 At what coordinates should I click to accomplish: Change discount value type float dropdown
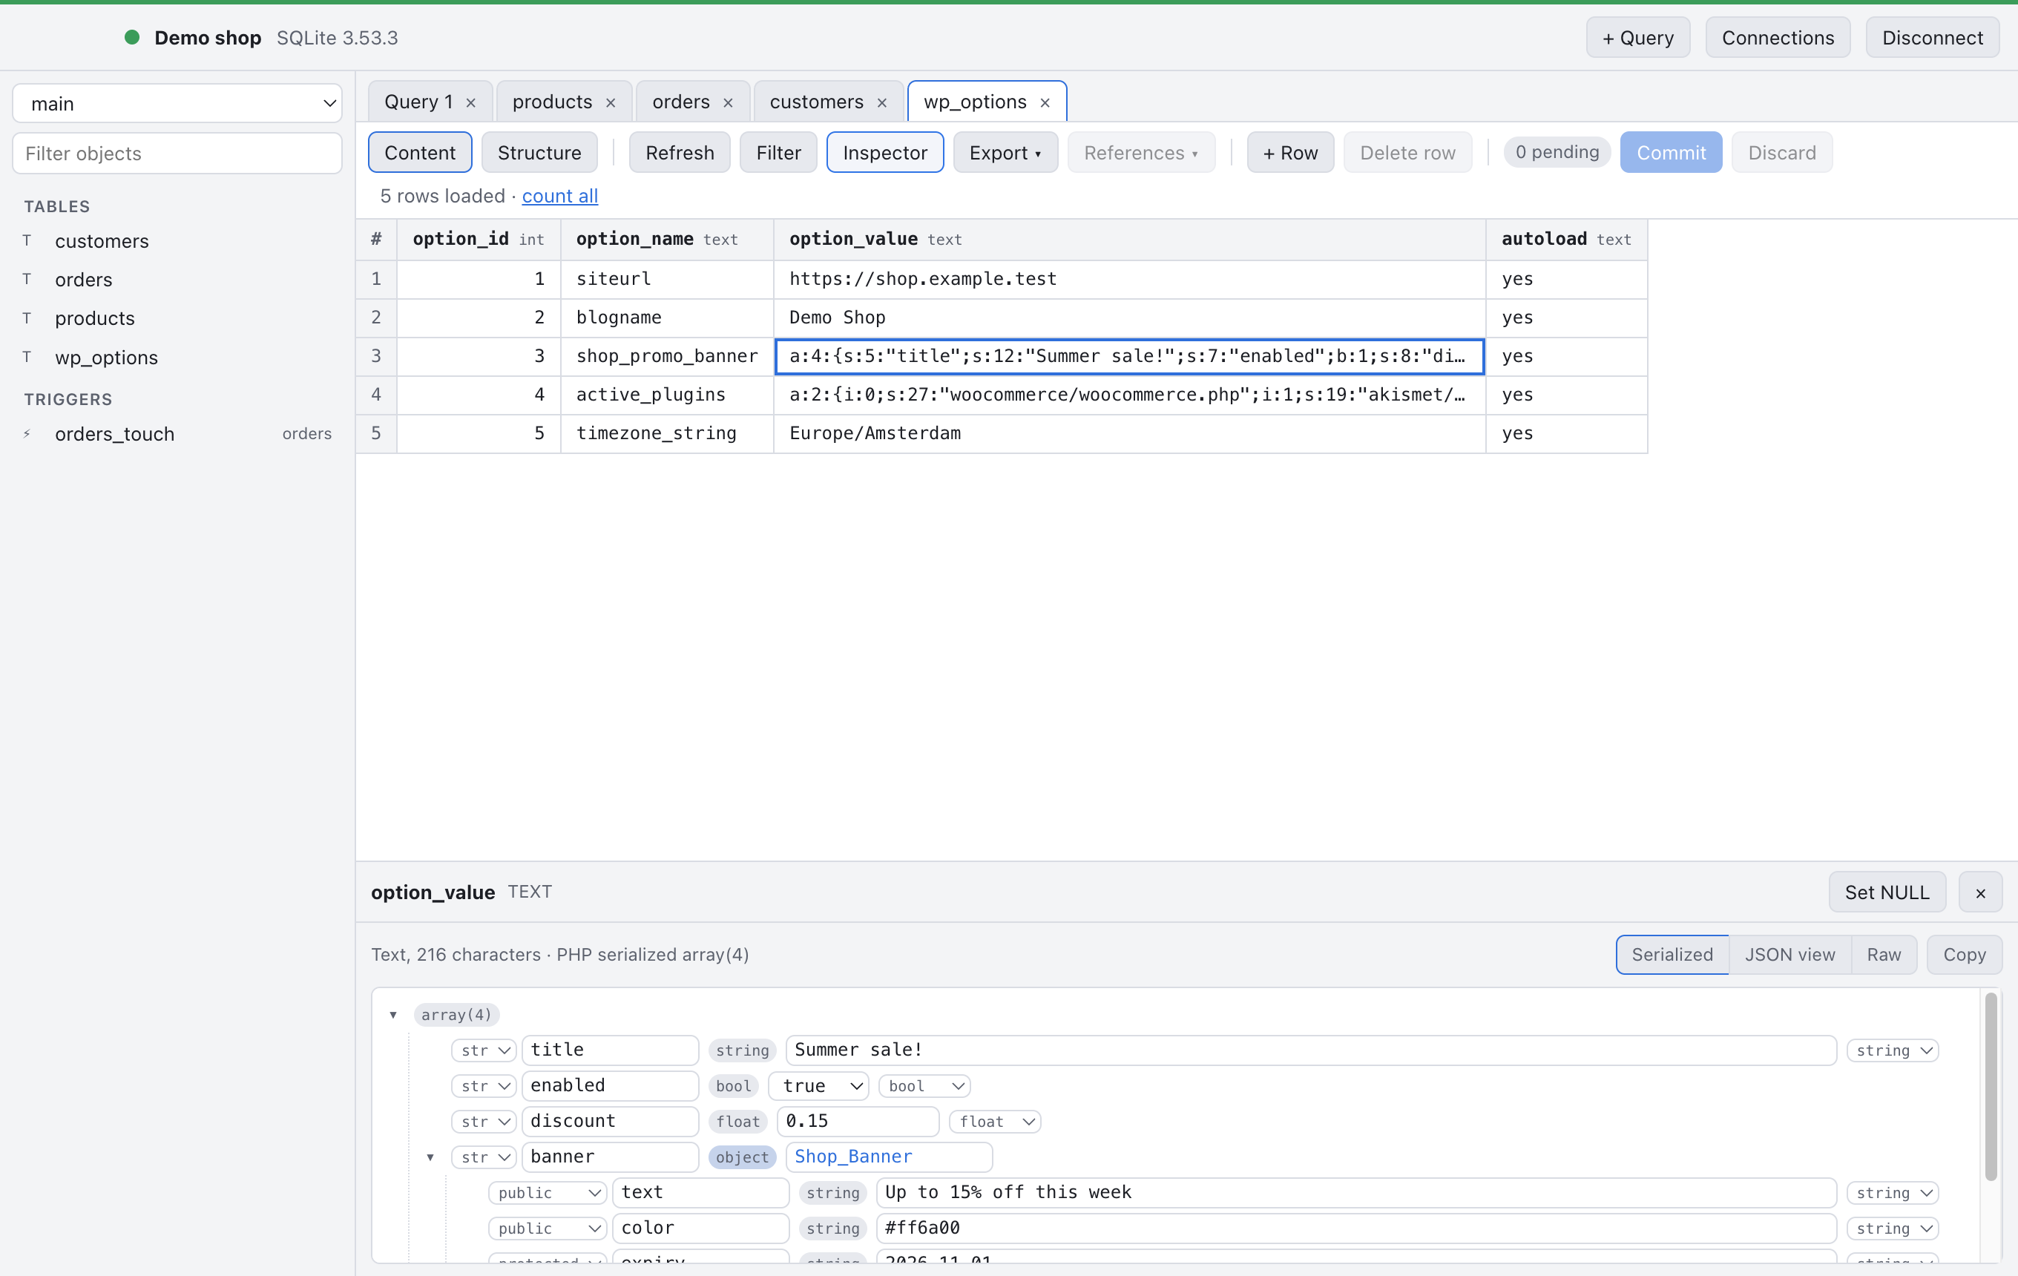[996, 1122]
